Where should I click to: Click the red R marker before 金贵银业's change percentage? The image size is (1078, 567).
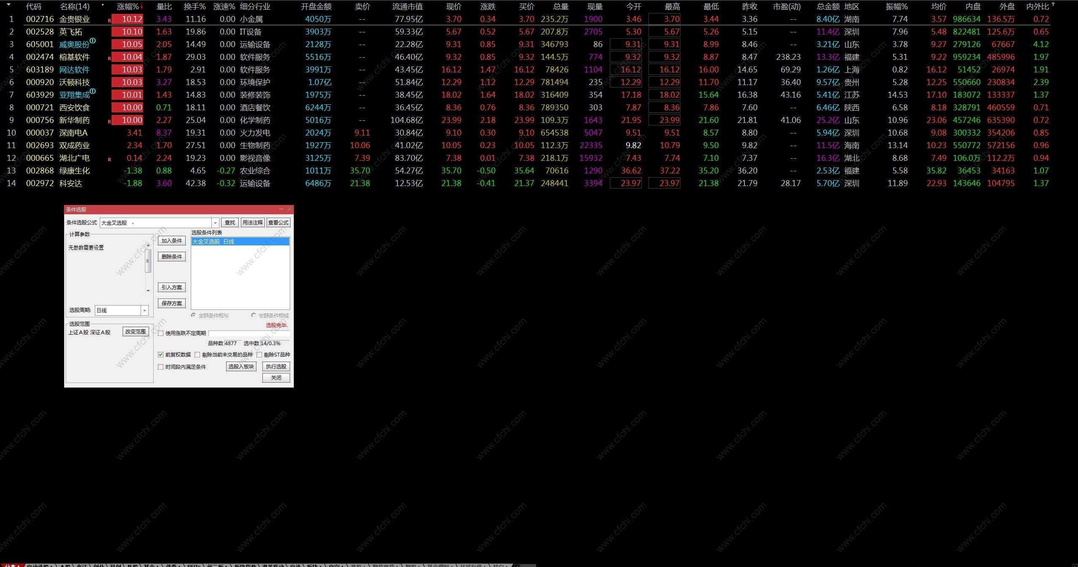[x=109, y=21]
